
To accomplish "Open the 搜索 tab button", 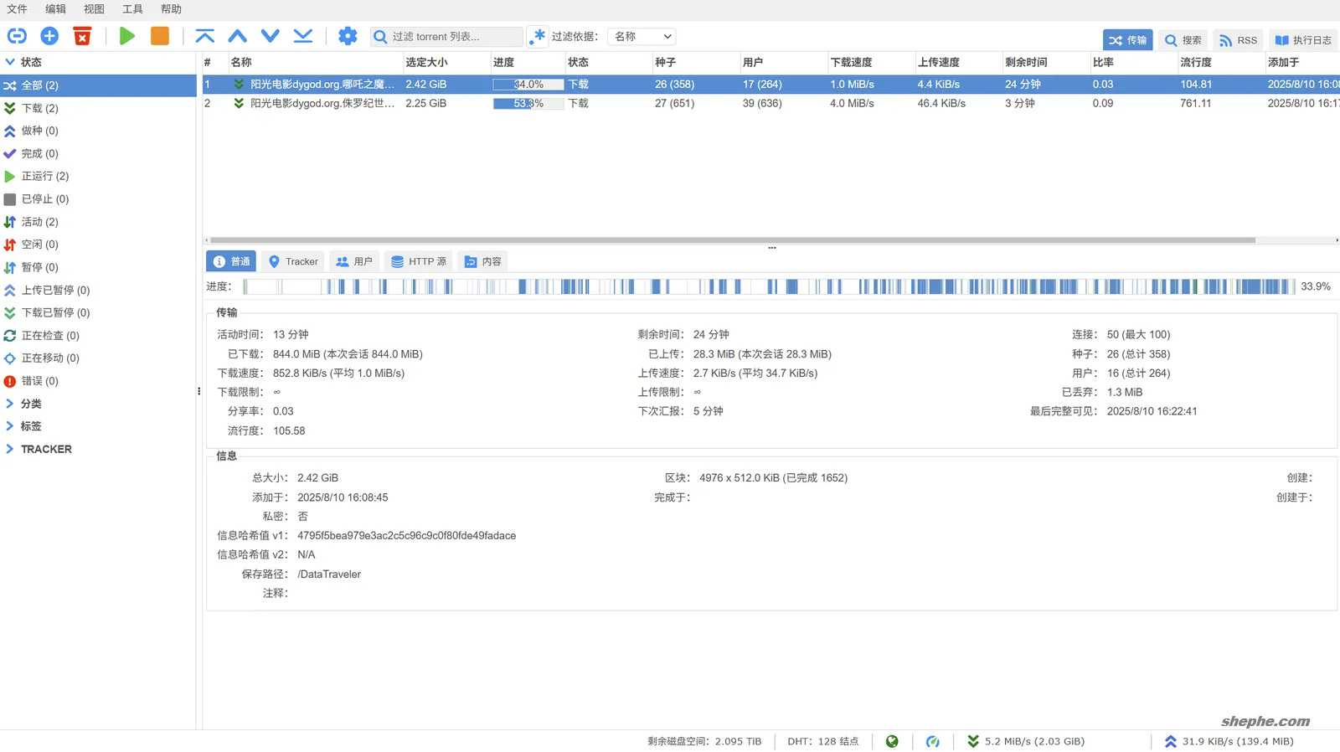I will tap(1183, 40).
